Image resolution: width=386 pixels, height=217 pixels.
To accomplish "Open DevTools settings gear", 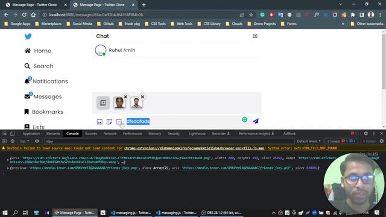I will (x=365, y=134).
